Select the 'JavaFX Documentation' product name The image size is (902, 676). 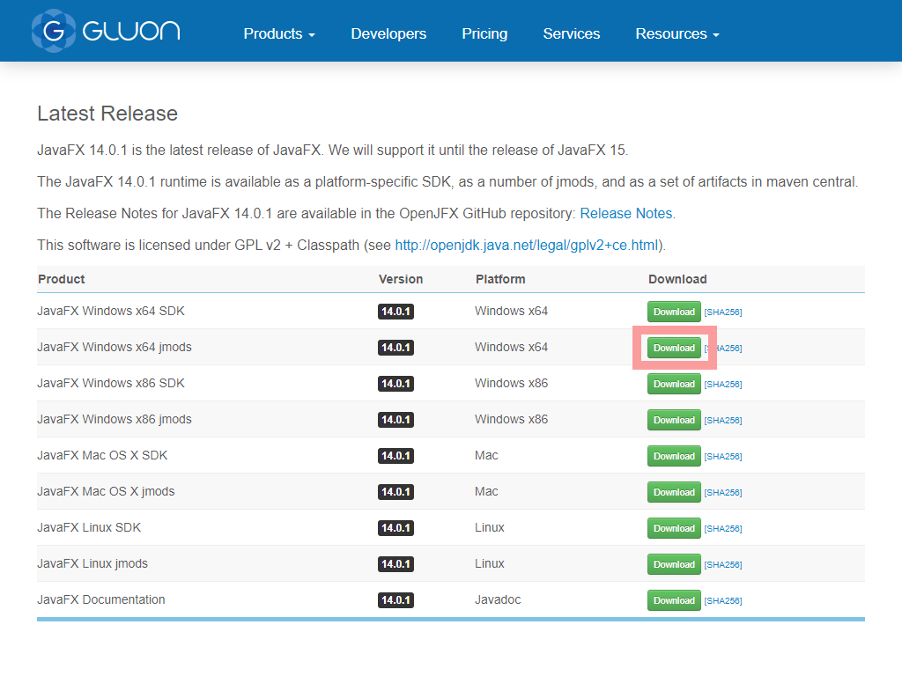[x=101, y=599]
